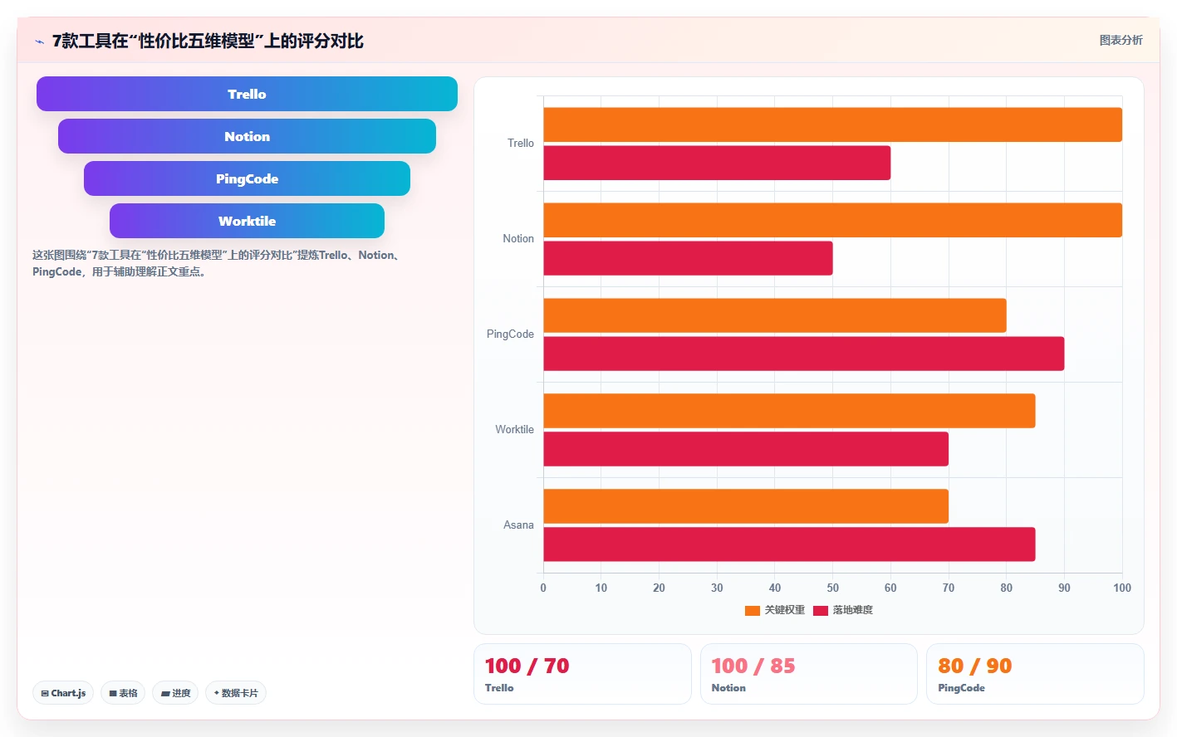Image resolution: width=1177 pixels, height=737 pixels.
Task: Click the small icon before the chart title
Action: 39,41
